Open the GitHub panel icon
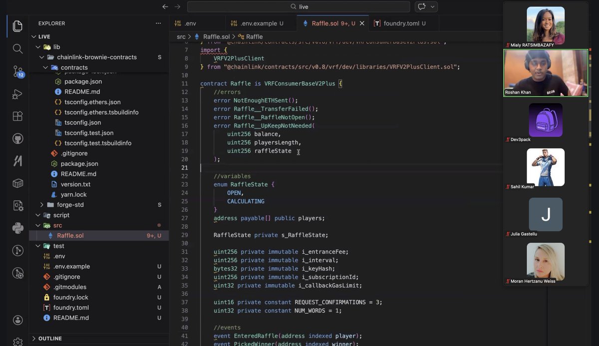 point(17,139)
